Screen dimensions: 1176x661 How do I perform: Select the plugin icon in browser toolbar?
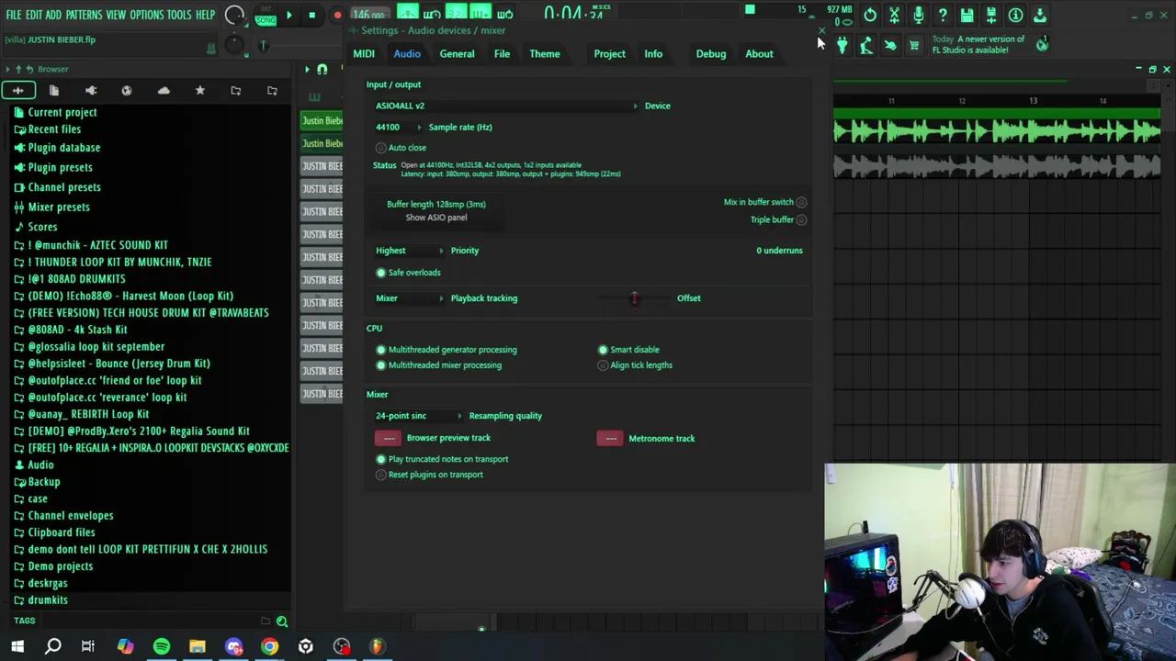coord(90,90)
